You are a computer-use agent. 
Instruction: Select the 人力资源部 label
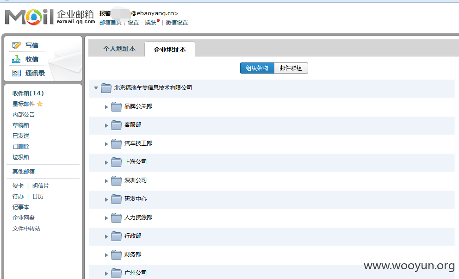click(138, 217)
